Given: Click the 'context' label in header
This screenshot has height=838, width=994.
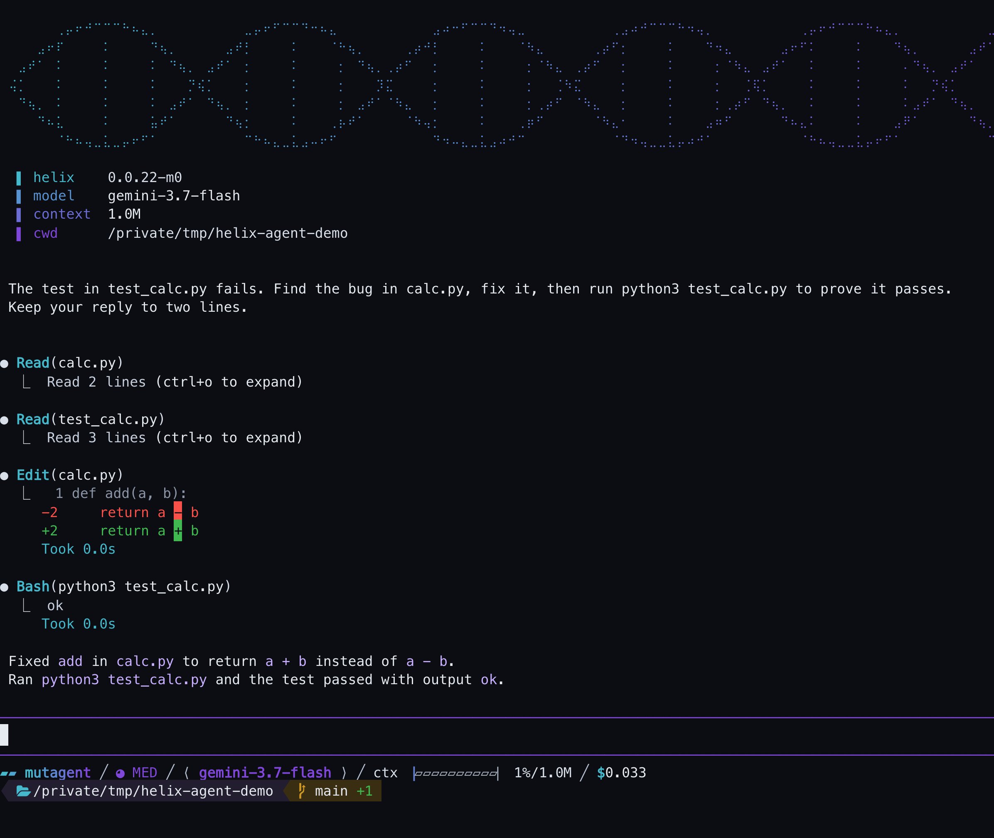Looking at the screenshot, I should coord(62,214).
